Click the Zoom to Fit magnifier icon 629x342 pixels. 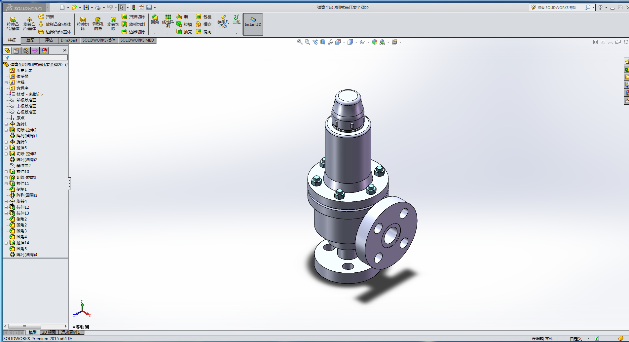pyautogui.click(x=300, y=42)
